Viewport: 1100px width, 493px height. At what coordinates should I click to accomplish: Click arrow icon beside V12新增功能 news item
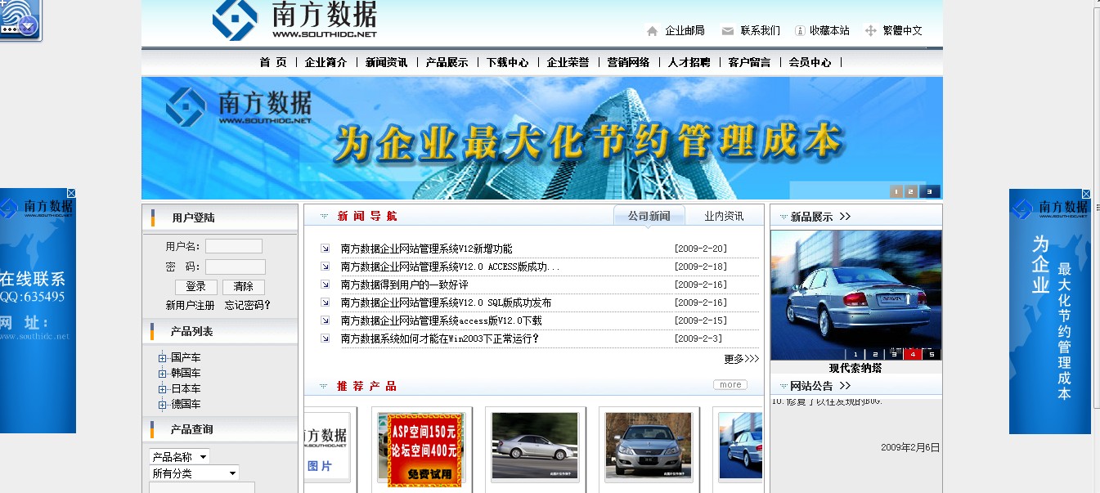(325, 249)
